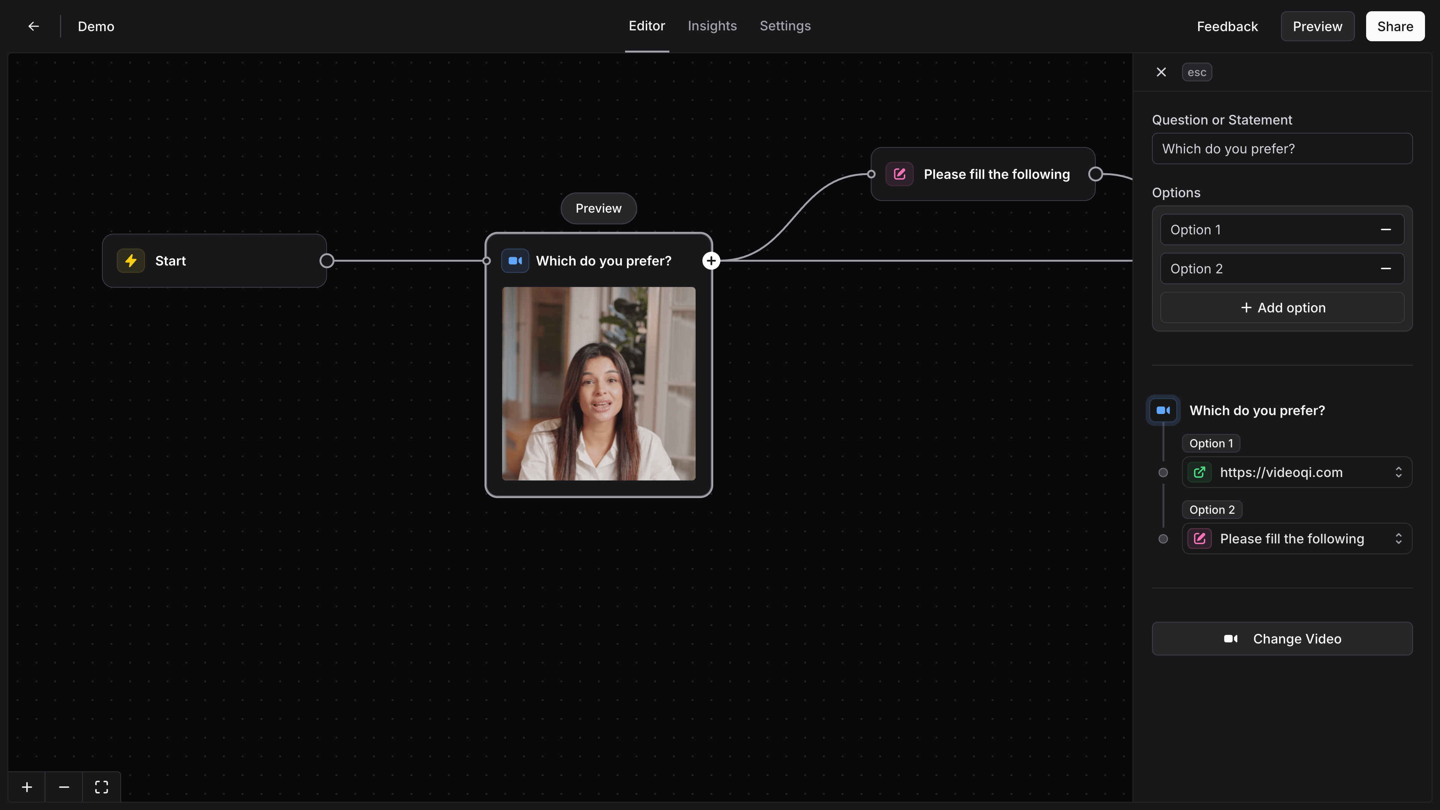Click the pink edit icon on Please fill the following node

coord(899,174)
